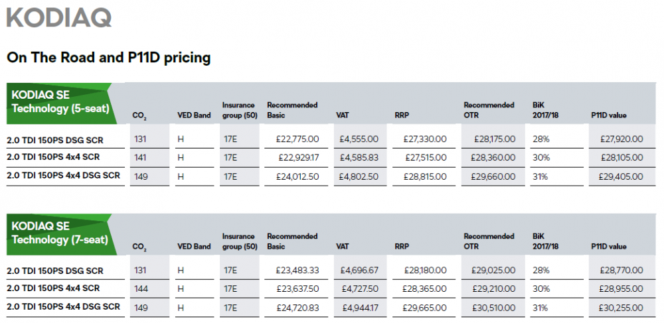664x323 pixels.
Task: Click the CO2 value 144
Action: pyautogui.click(x=140, y=289)
